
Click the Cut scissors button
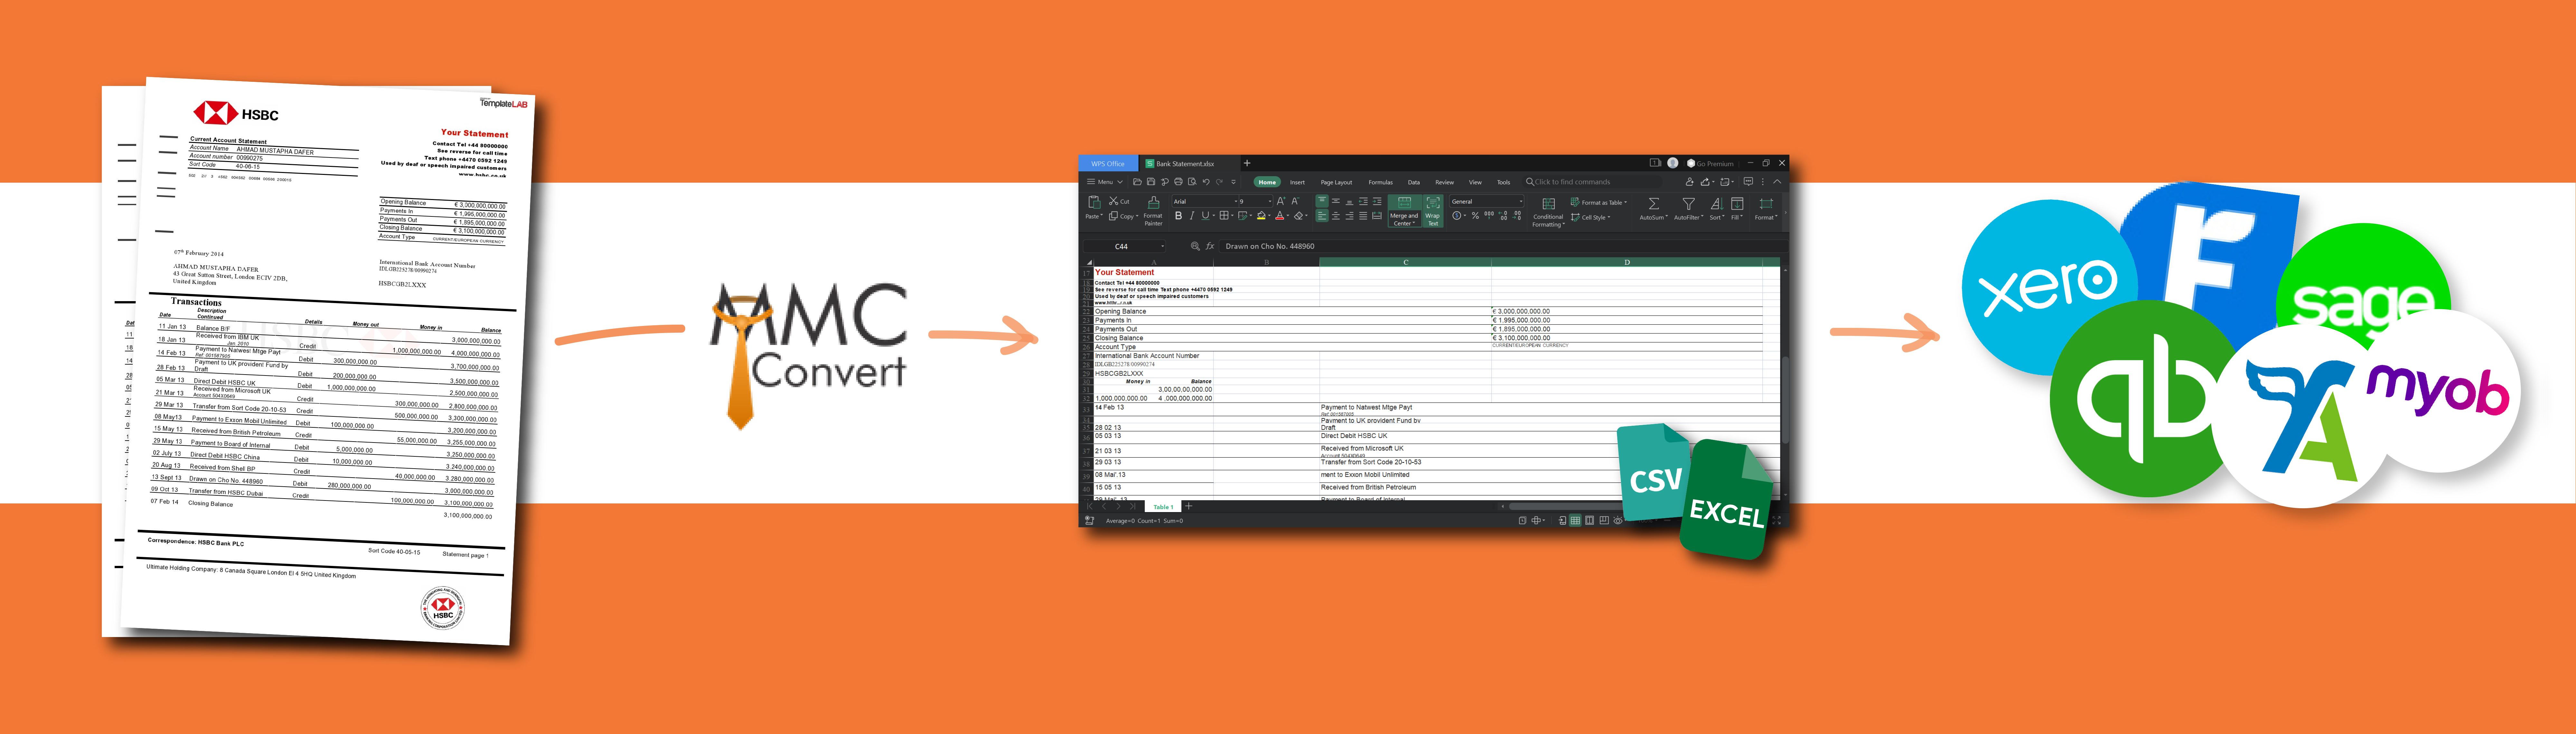pyautogui.click(x=1119, y=201)
